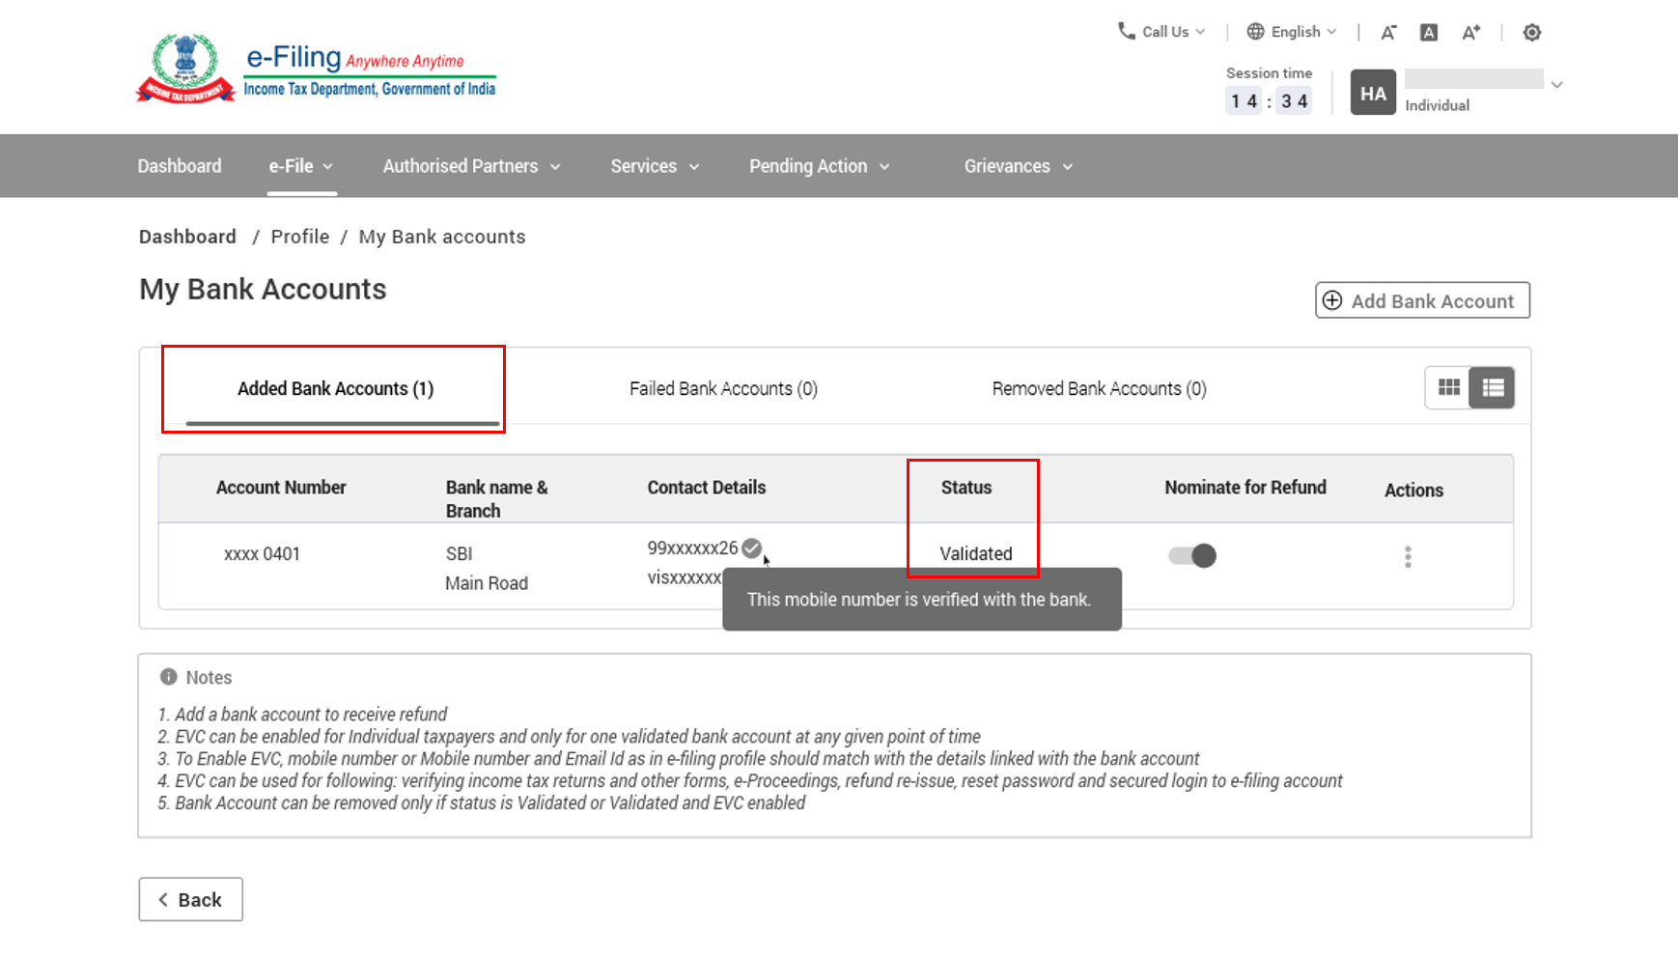Click the decrease font size icon

(x=1388, y=33)
